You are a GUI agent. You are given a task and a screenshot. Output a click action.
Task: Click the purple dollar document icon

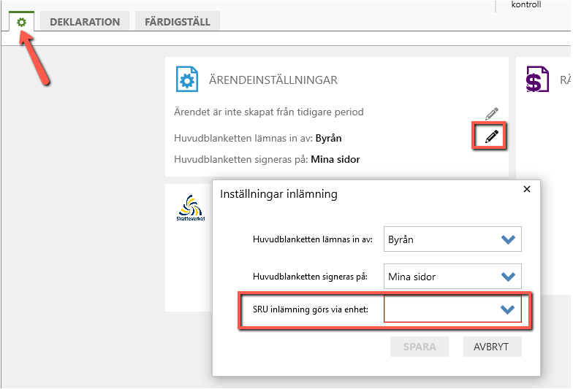[537, 79]
